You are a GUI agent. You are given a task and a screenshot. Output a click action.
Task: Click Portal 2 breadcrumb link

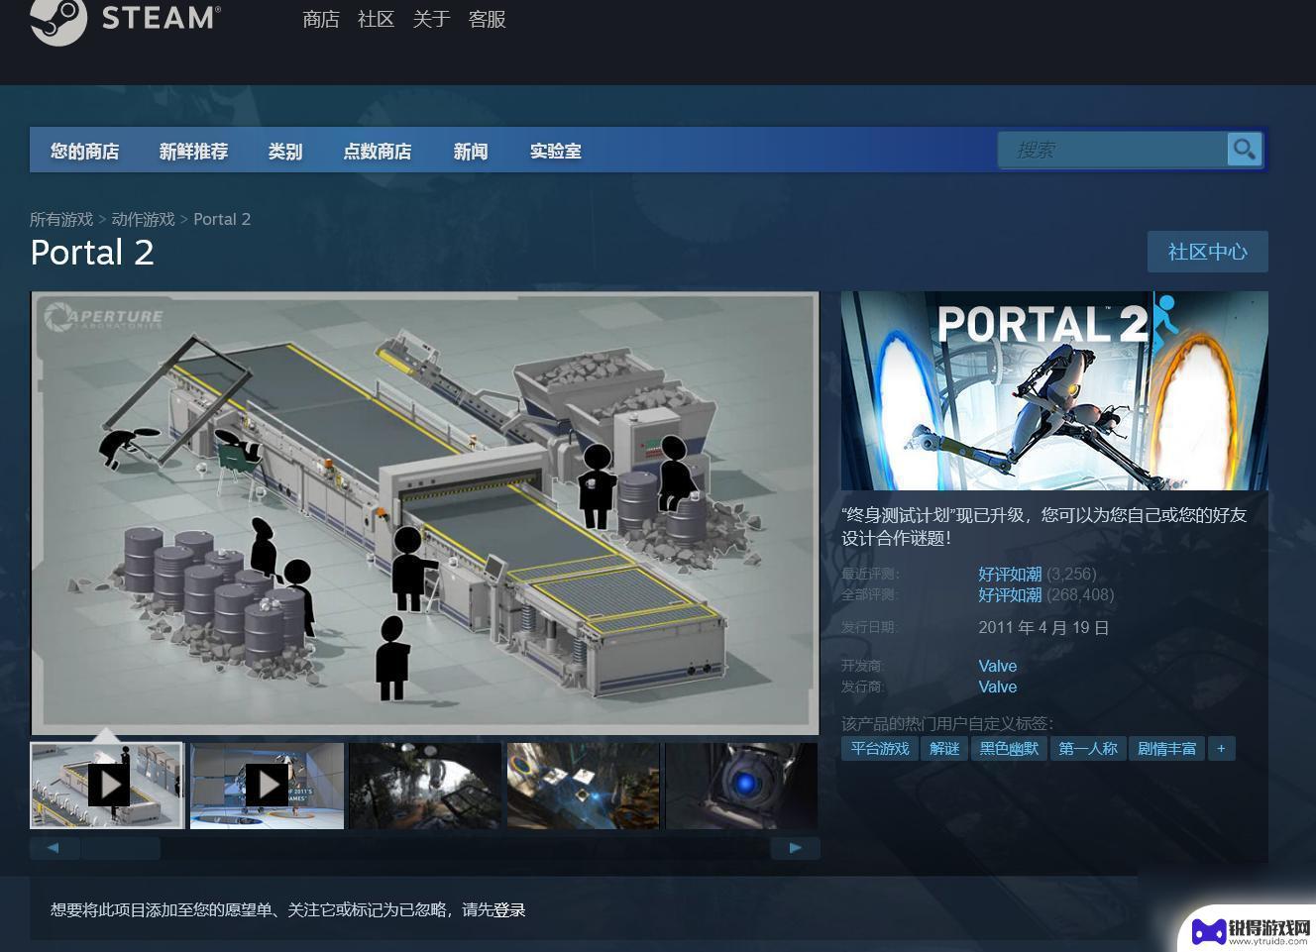222,219
